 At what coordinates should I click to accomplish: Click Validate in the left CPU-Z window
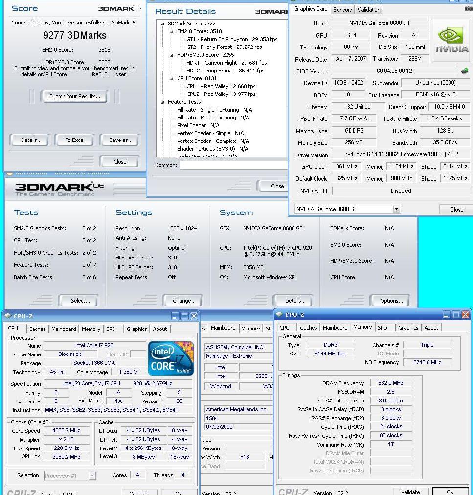139,493
